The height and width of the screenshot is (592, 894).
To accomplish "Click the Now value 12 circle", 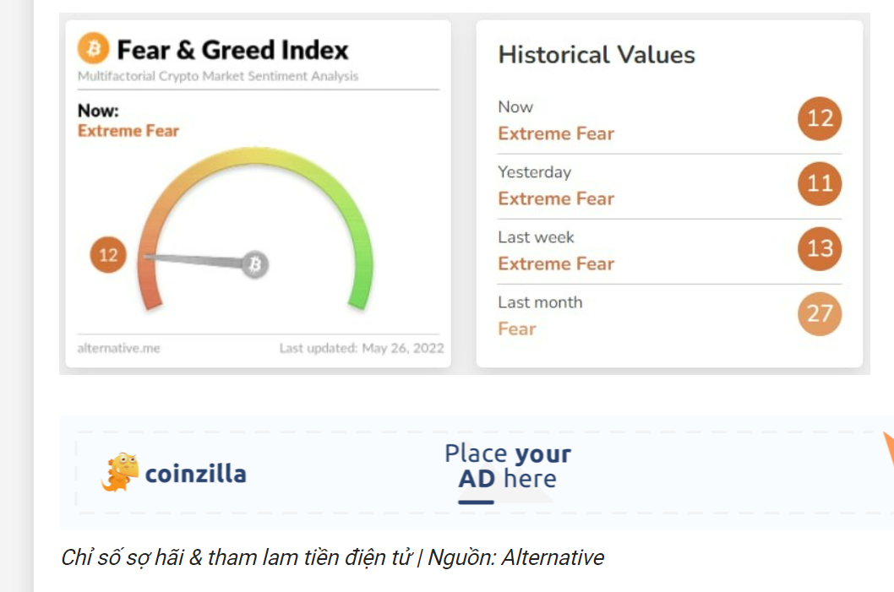I will [x=820, y=118].
